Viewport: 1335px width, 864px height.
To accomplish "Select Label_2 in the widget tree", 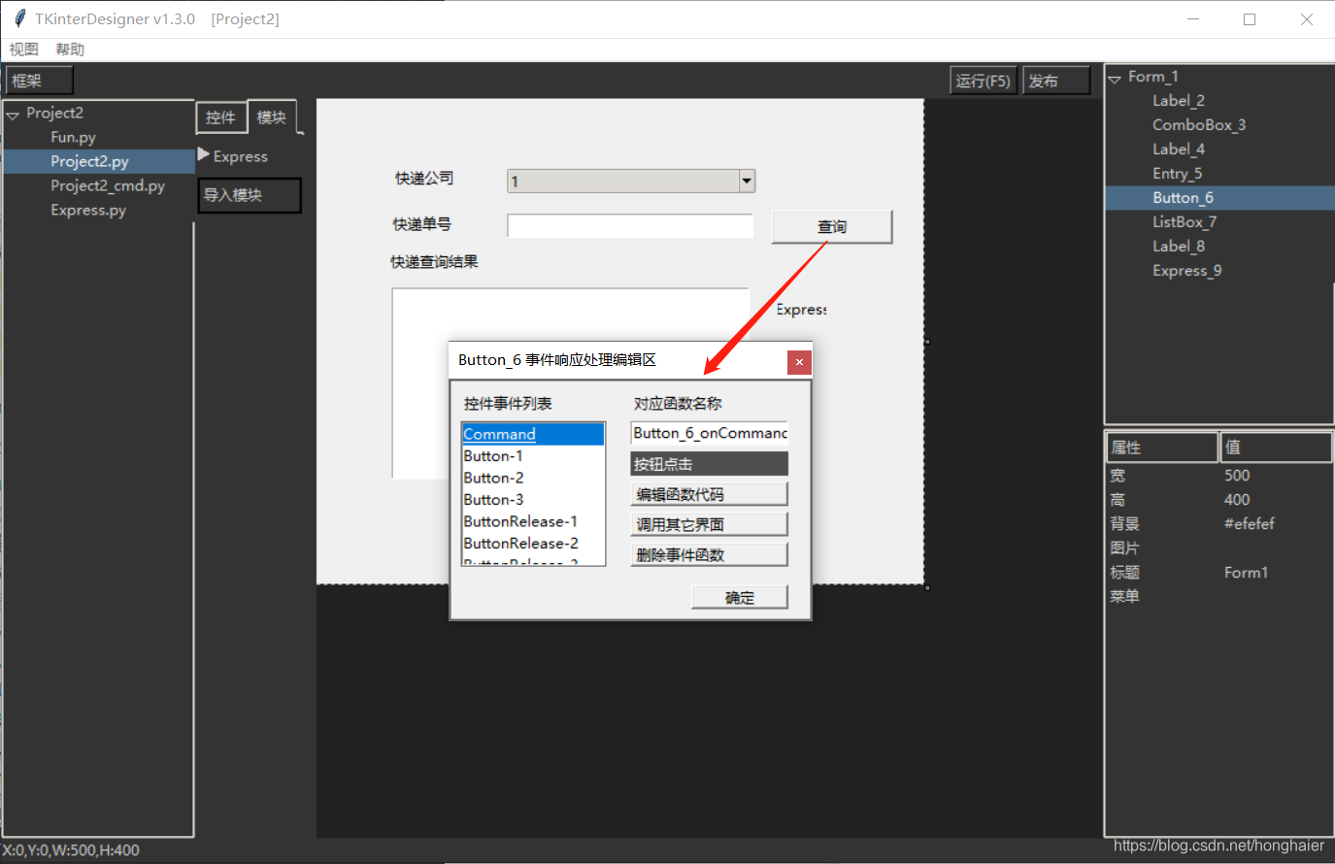I will 1179,101.
